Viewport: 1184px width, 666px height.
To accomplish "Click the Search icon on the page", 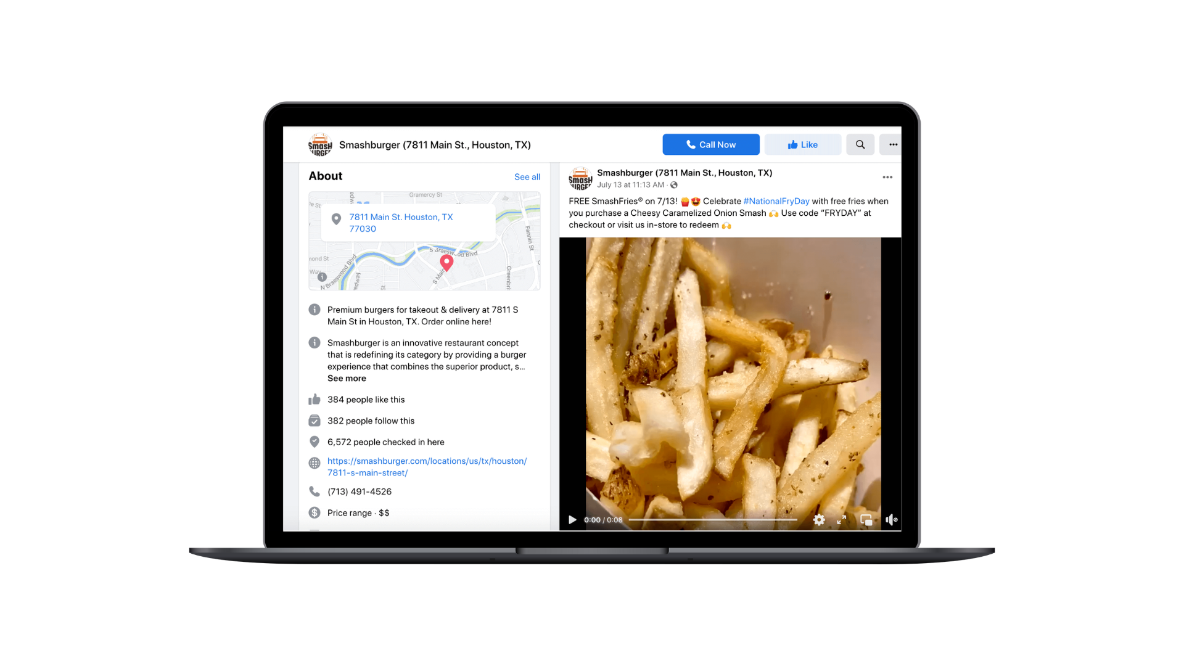I will point(860,145).
